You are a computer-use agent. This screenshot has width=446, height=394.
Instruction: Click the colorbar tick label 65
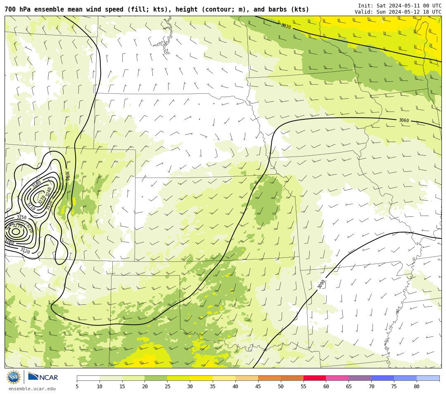click(349, 386)
